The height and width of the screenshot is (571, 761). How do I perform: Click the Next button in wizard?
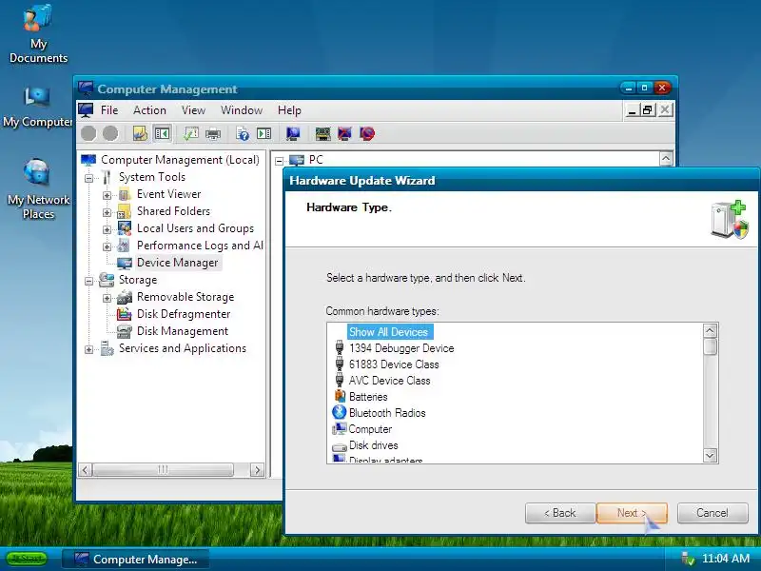point(632,513)
